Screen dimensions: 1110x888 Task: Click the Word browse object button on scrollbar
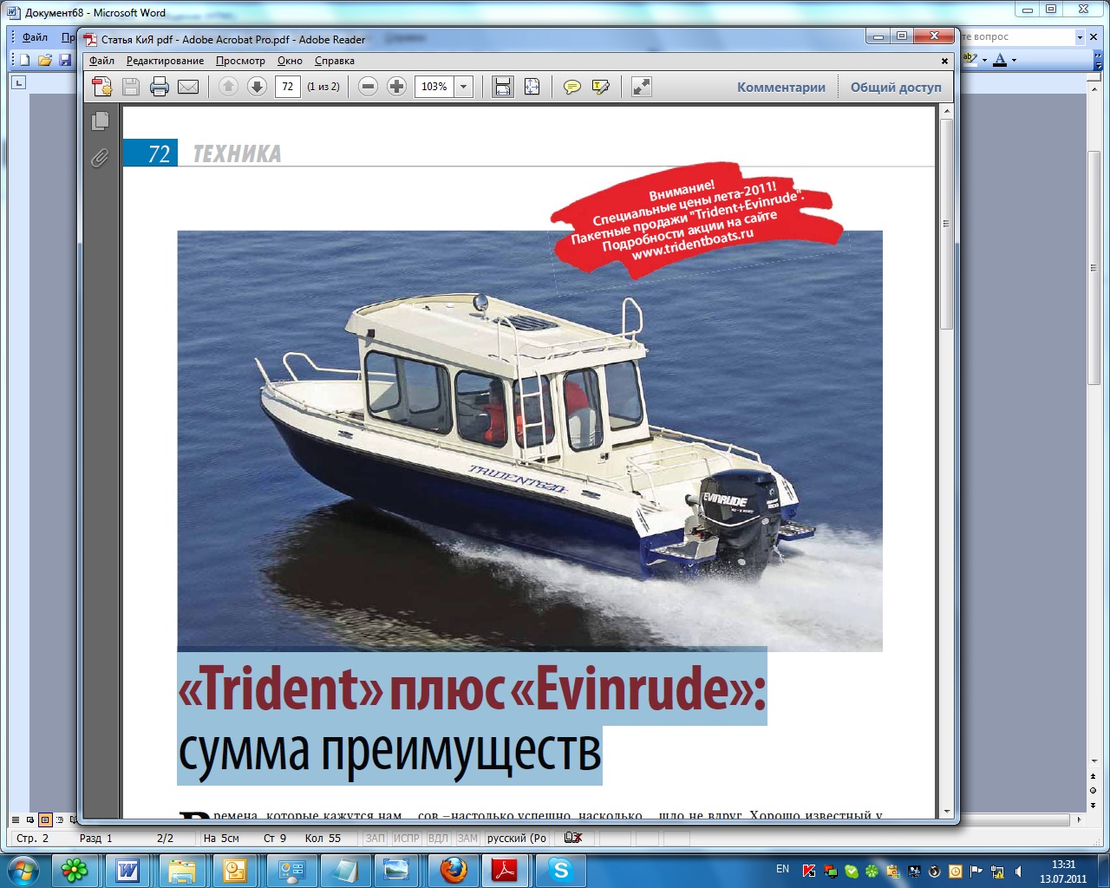(1094, 791)
